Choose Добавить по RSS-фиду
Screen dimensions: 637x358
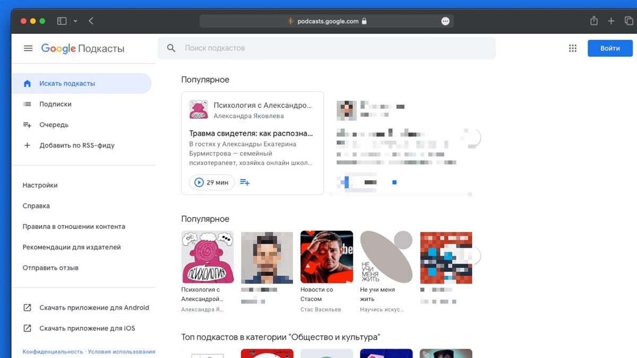(77, 145)
